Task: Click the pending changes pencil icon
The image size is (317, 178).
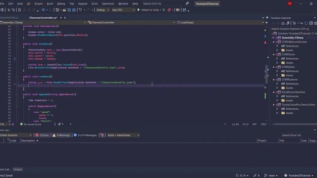Action: click(255, 176)
